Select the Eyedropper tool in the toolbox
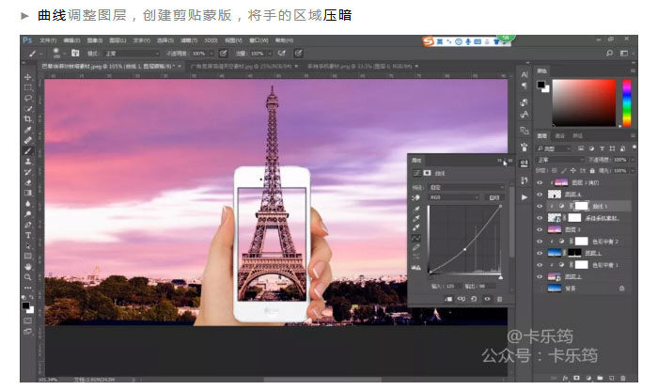658x390 pixels. 28,130
